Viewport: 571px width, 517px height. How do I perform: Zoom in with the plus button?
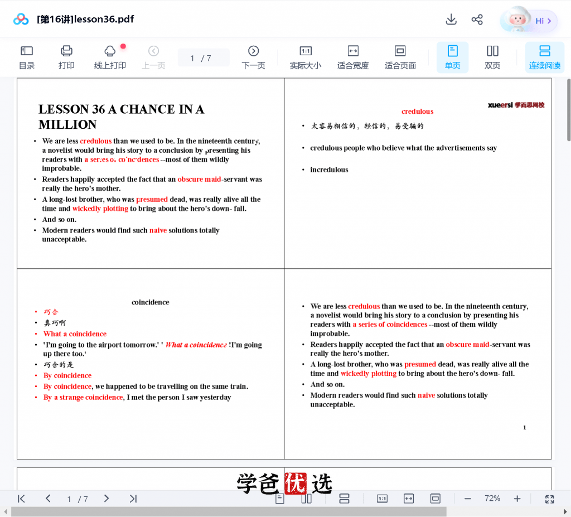[x=517, y=499]
